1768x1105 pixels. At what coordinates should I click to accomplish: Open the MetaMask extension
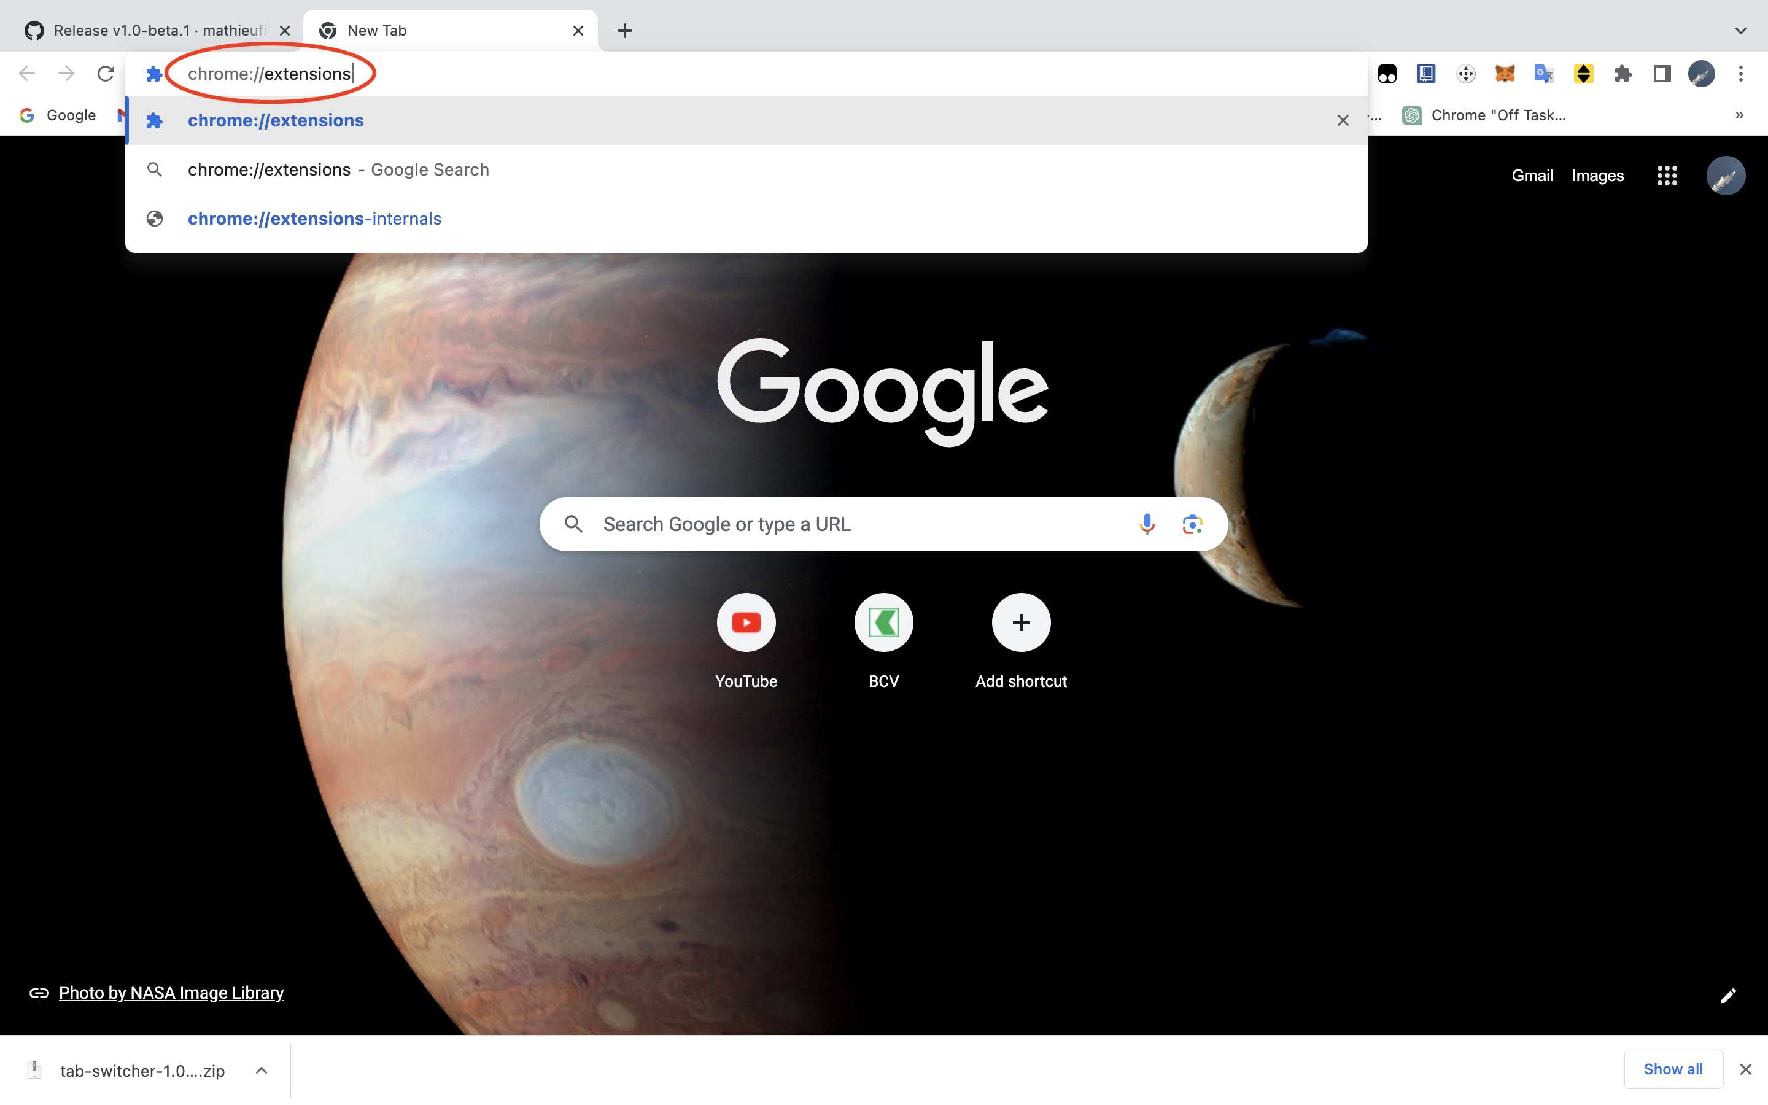pos(1504,73)
